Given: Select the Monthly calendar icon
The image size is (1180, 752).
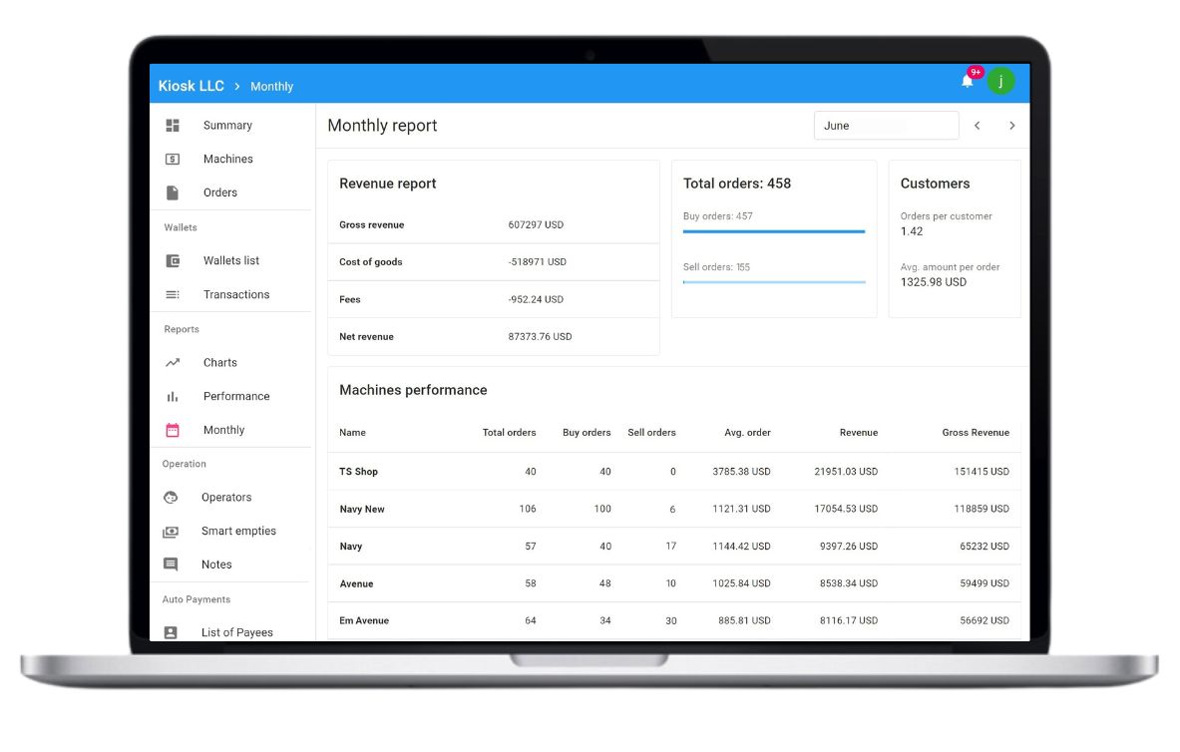Looking at the screenshot, I should 172,429.
